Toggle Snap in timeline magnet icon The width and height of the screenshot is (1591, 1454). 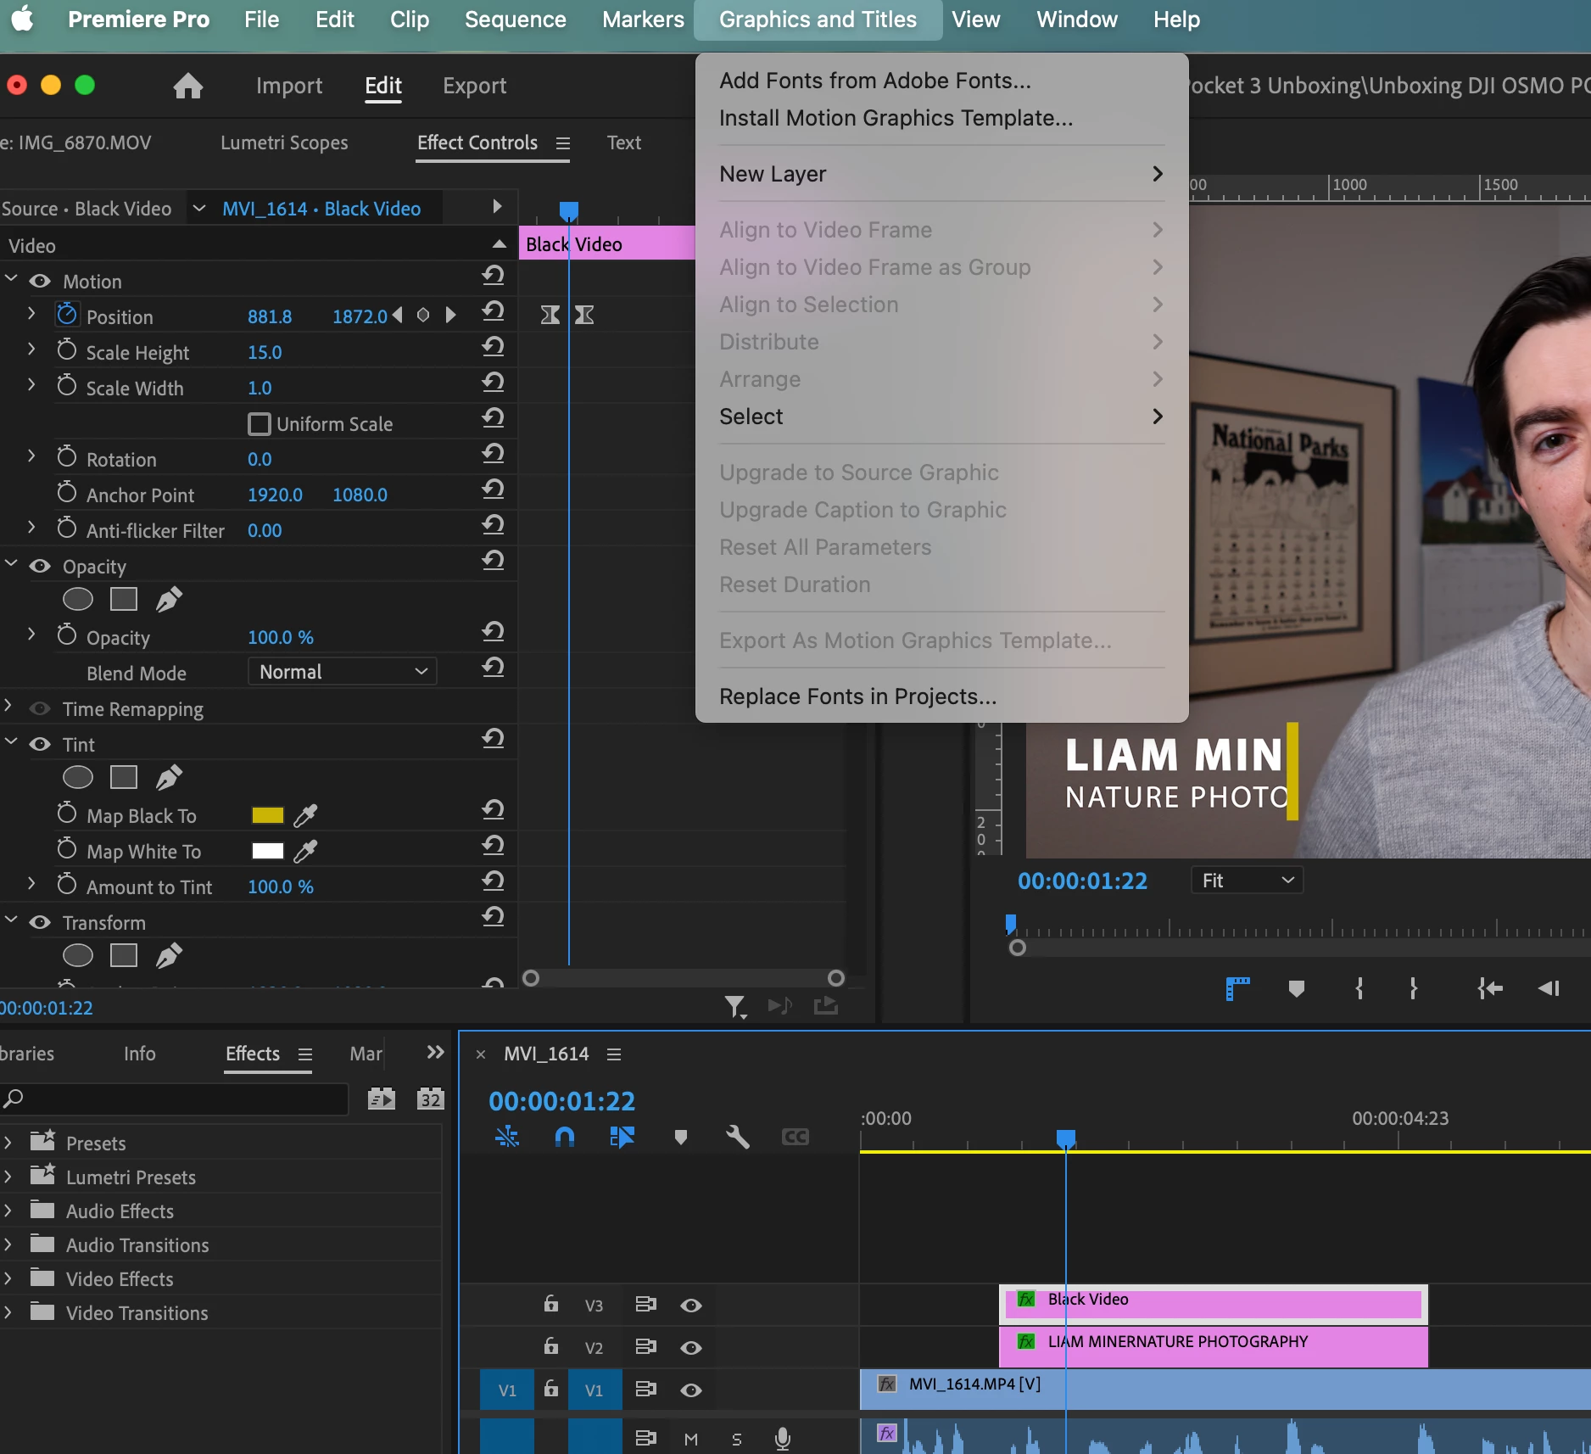(565, 1137)
